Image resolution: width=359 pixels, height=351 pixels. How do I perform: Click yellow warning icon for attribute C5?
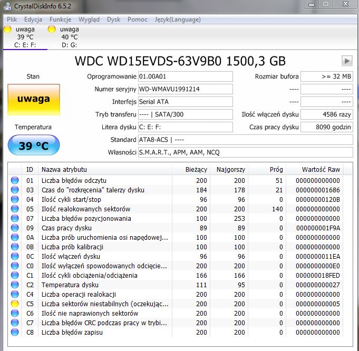click(15, 304)
